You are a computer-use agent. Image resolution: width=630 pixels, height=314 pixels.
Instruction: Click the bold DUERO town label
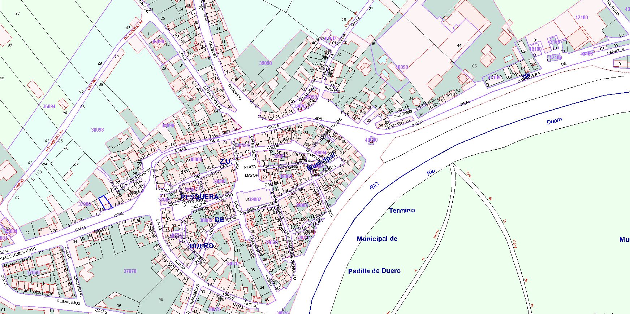coord(202,246)
